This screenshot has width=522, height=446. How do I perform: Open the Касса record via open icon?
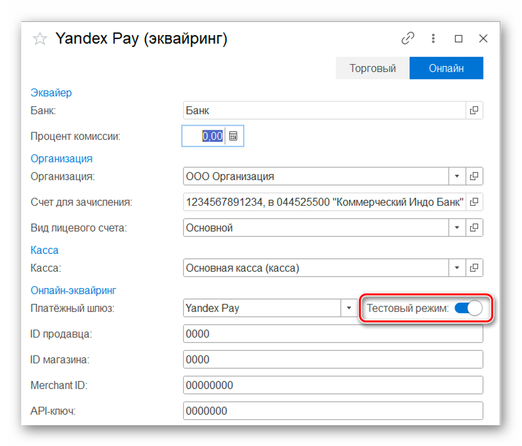(x=474, y=268)
